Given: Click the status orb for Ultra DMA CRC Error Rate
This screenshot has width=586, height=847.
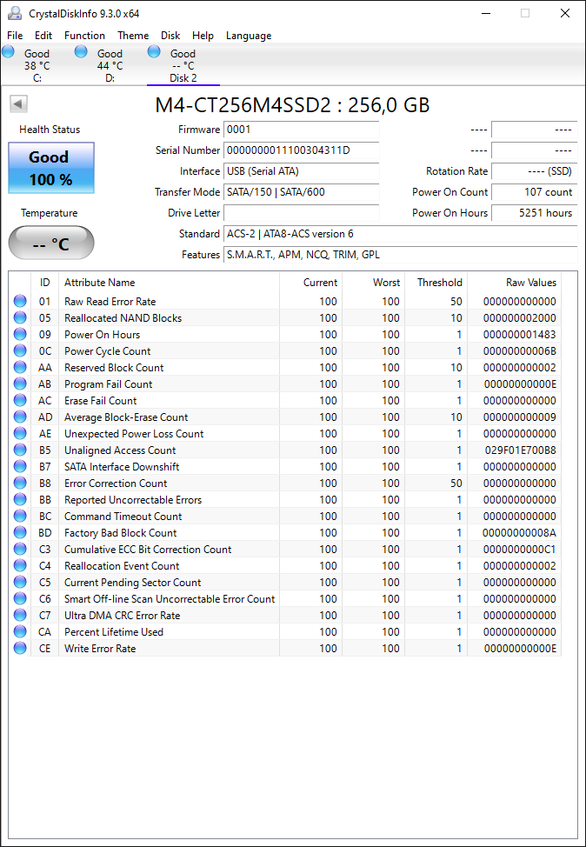Looking at the screenshot, I should tap(20, 616).
